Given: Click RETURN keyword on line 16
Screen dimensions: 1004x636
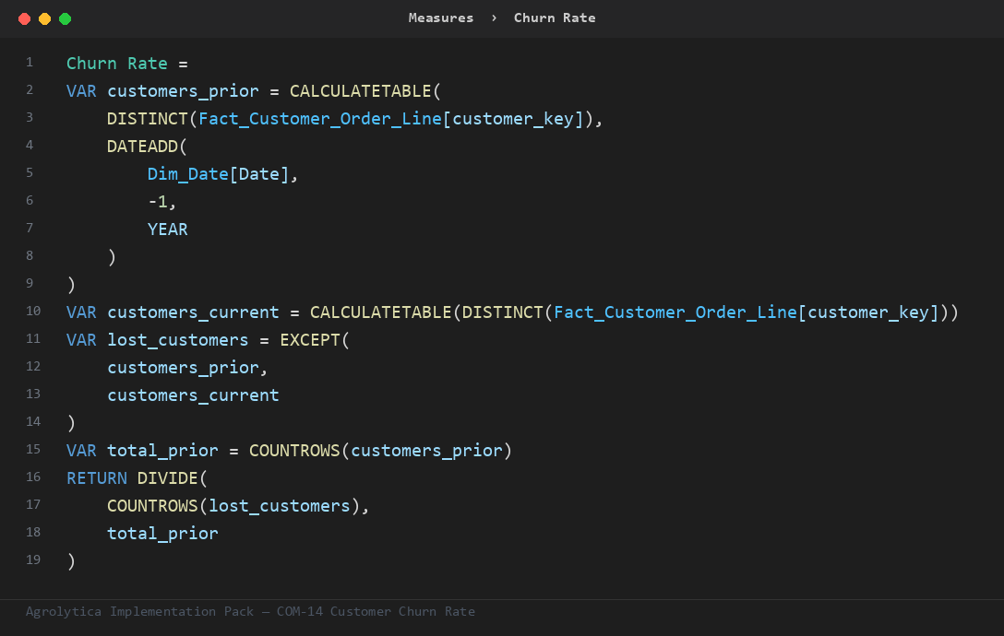Looking at the screenshot, I should pos(97,478).
